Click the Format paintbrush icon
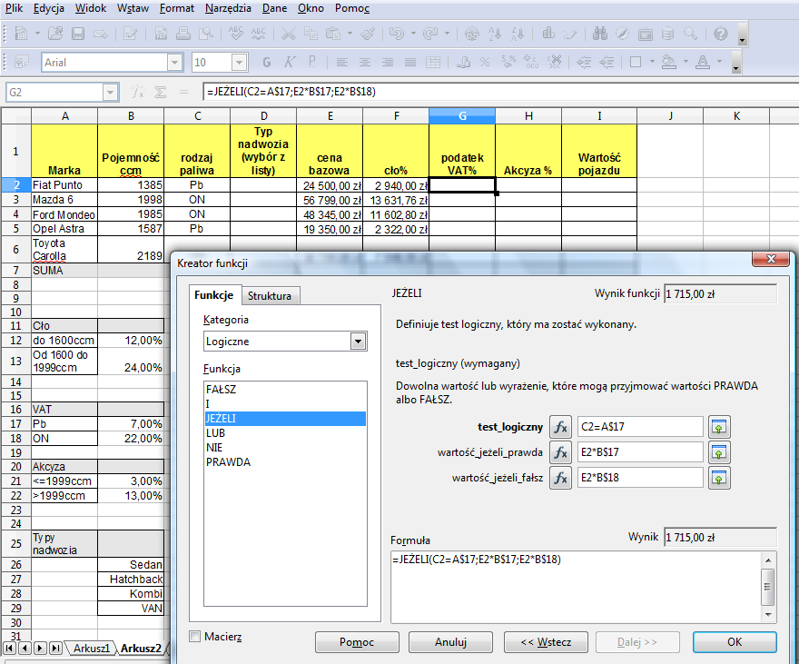Screen dimensions: 799x664 (x=368, y=34)
